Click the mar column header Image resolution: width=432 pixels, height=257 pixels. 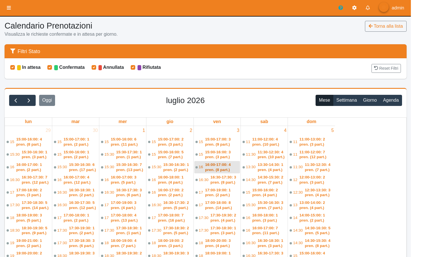(x=76, y=122)
